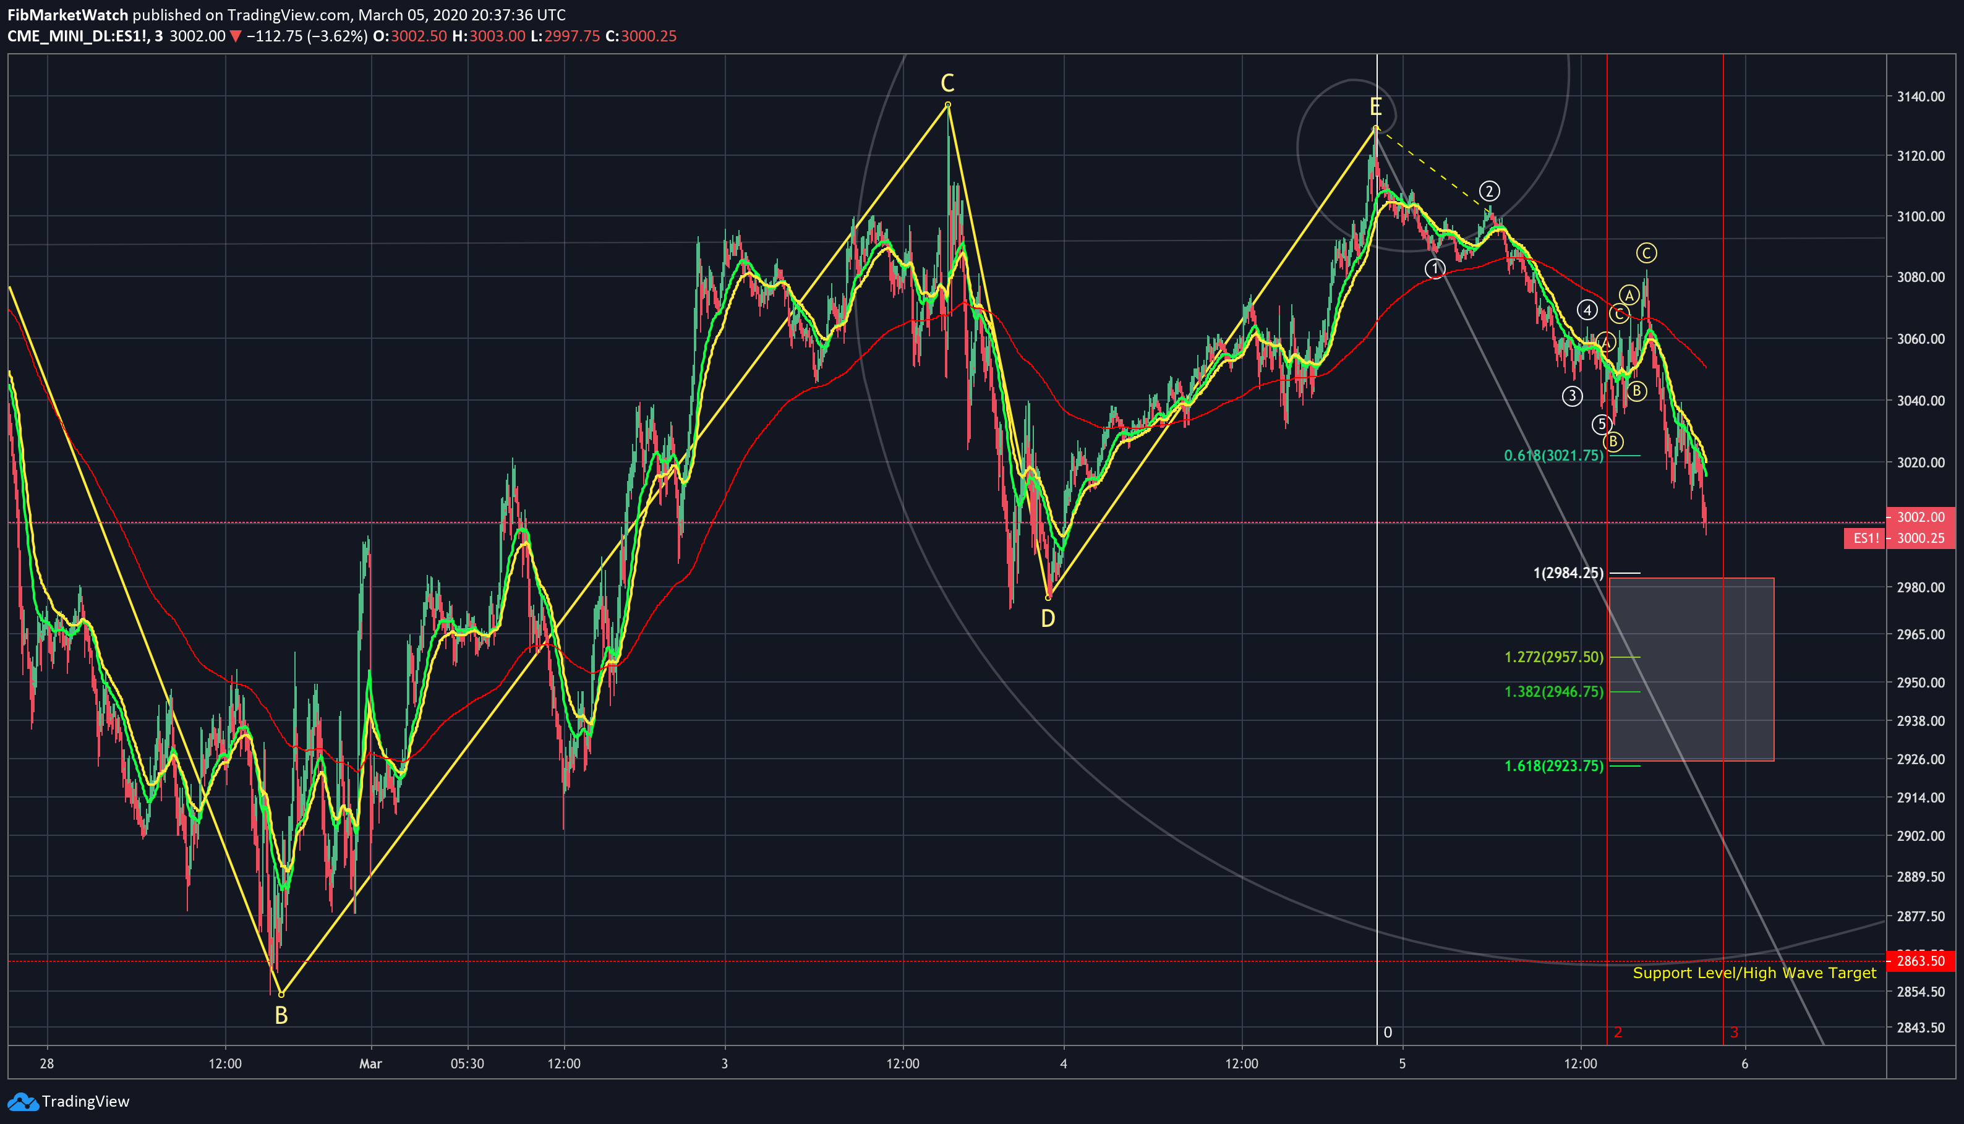Click the FibMarketWatch author name
Viewport: 1964px width, 1124px height.
68,15
